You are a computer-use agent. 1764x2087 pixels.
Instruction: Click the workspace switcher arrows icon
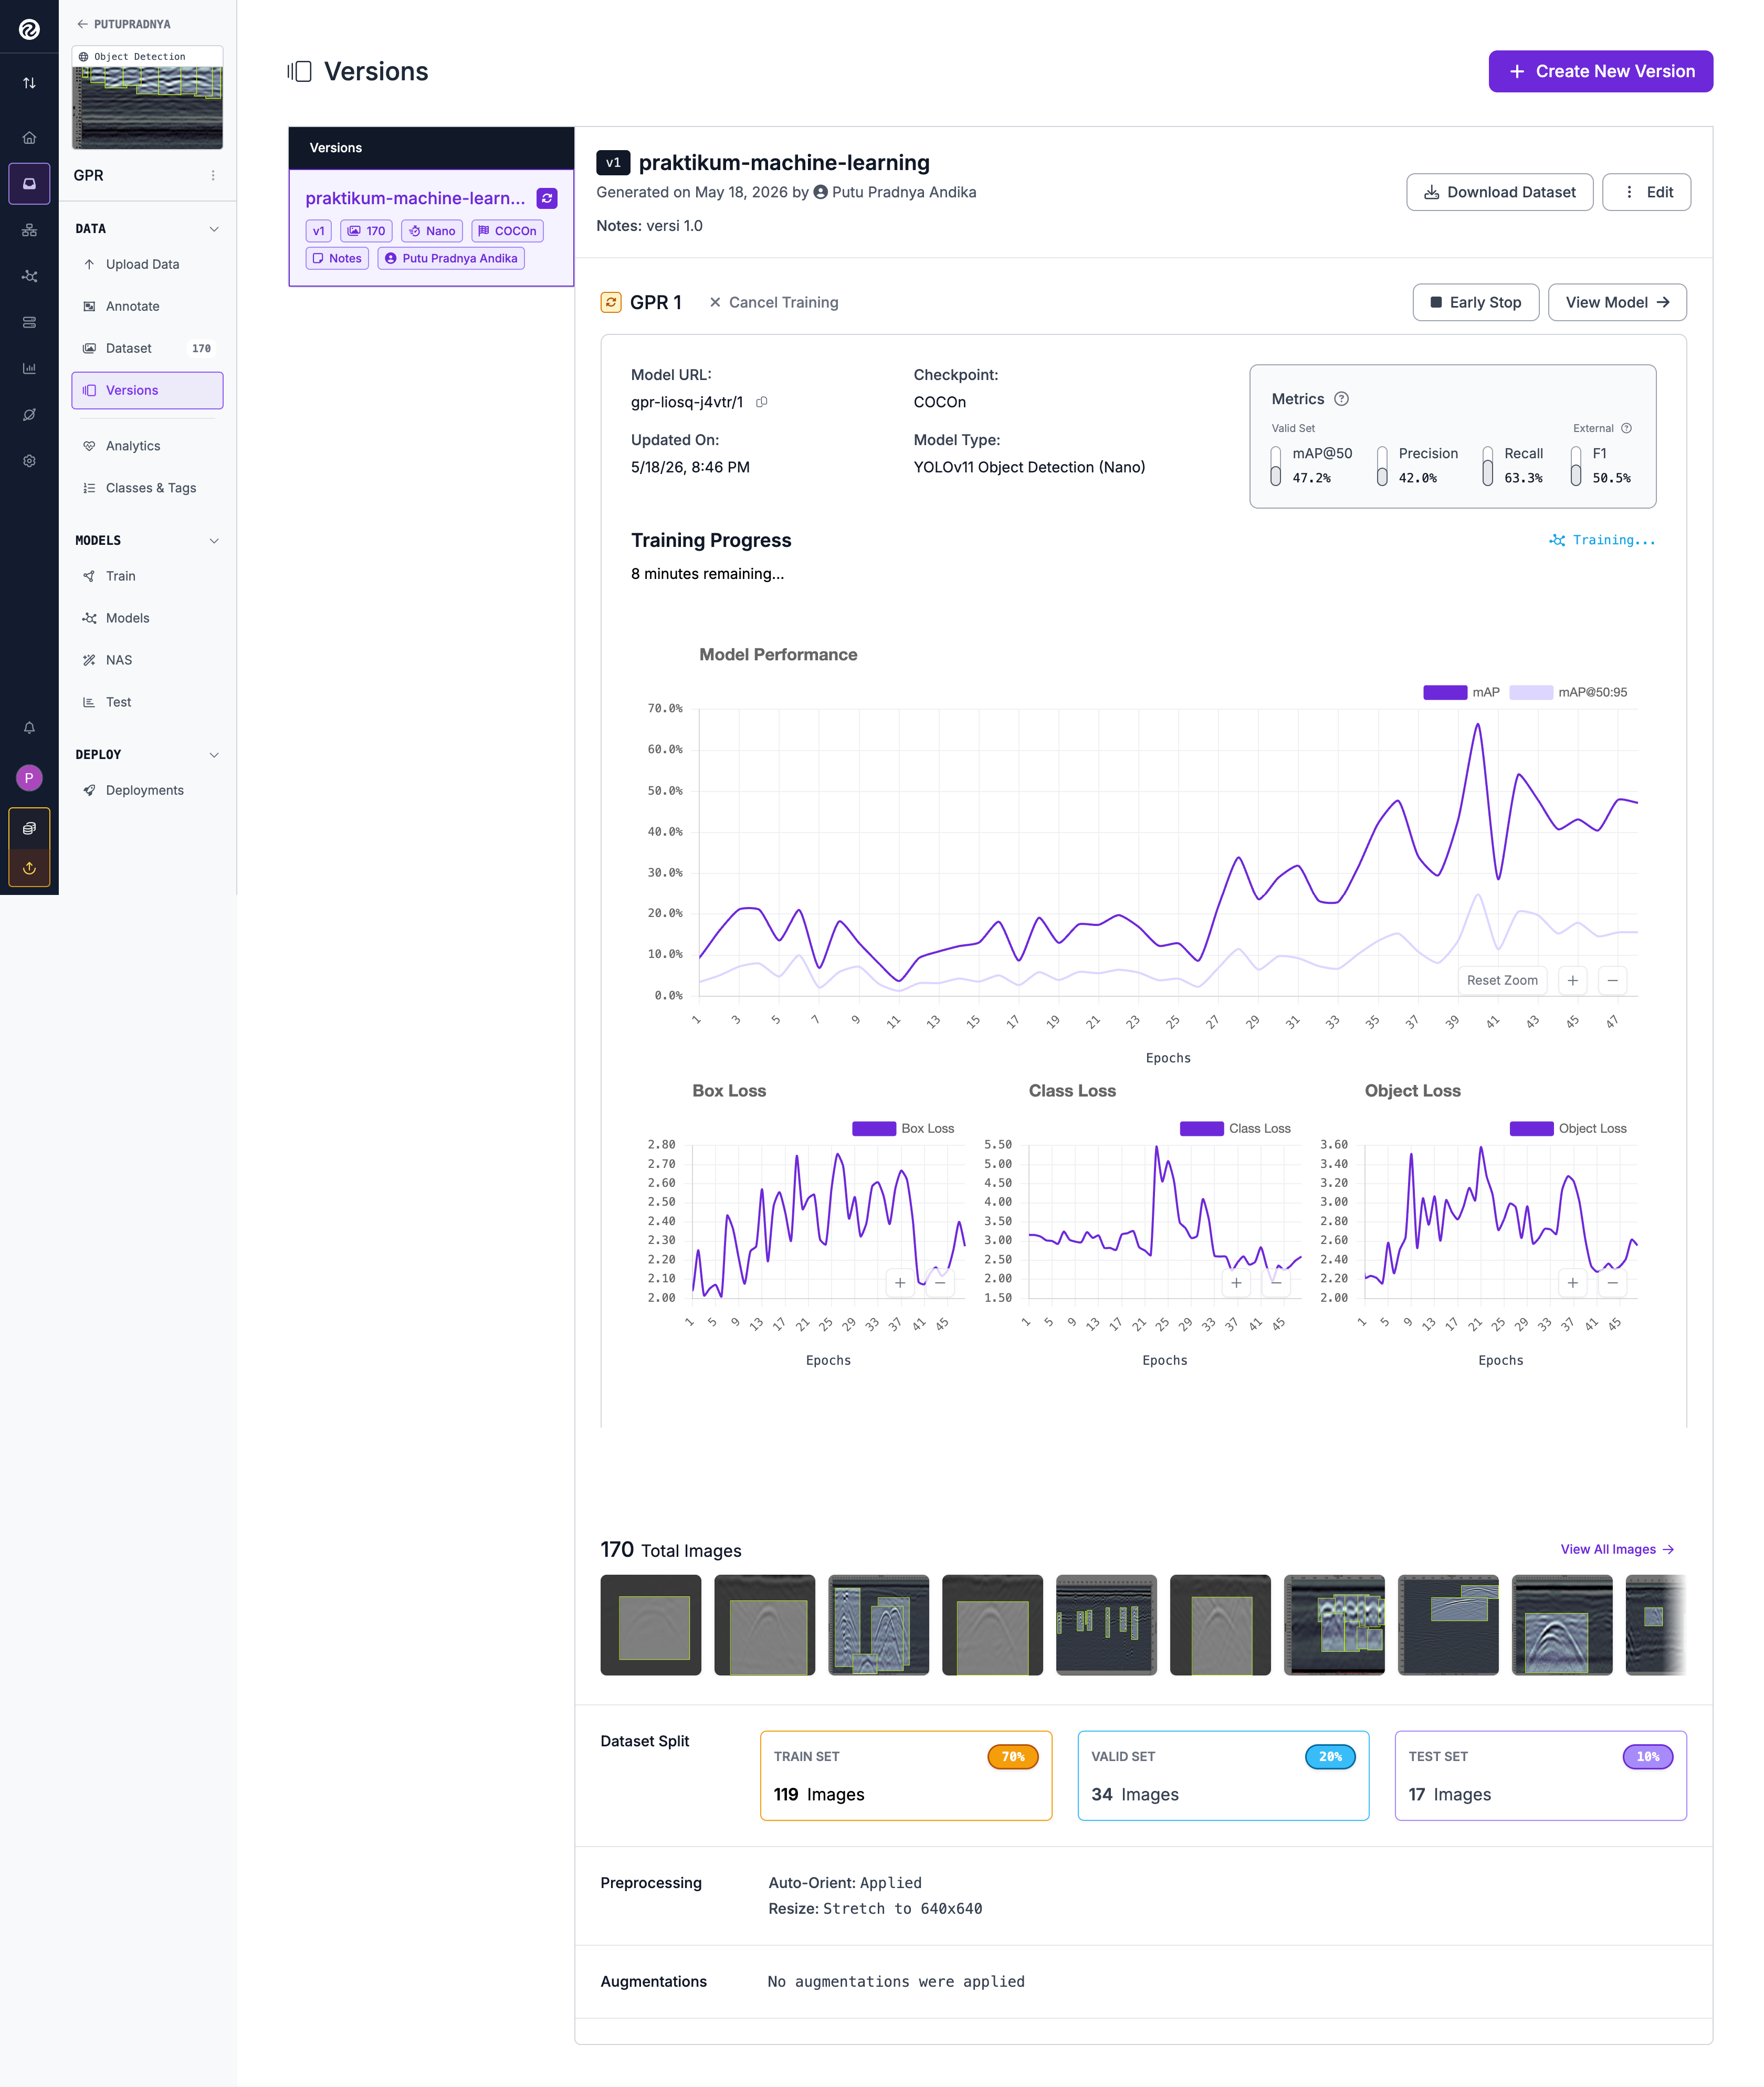click(29, 83)
